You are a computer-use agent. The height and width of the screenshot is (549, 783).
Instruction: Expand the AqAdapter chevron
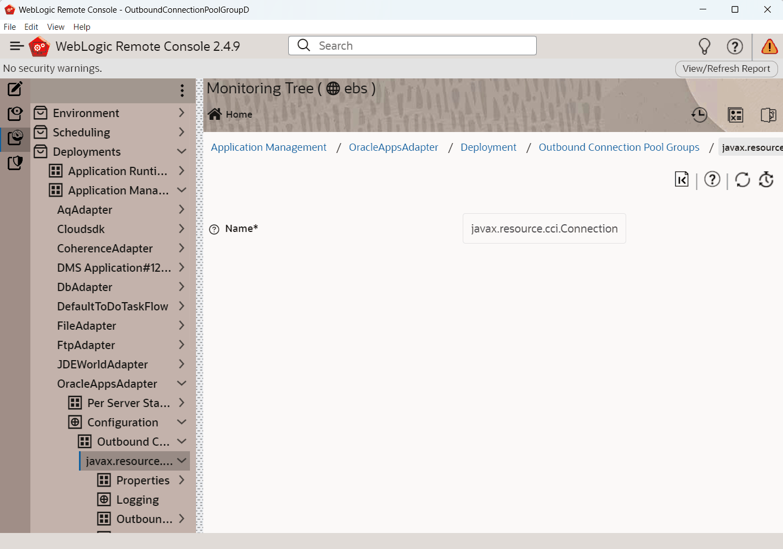(182, 209)
